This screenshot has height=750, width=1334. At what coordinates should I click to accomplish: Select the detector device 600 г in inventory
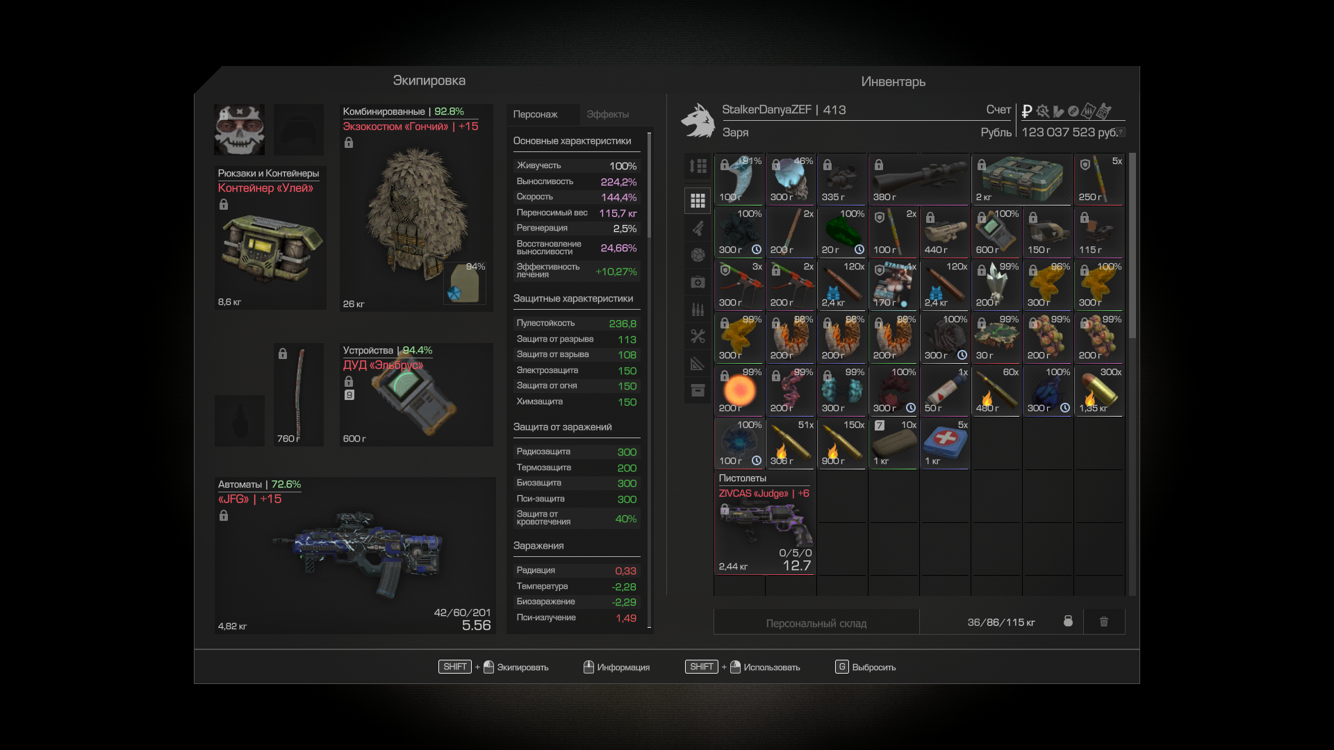(x=996, y=232)
